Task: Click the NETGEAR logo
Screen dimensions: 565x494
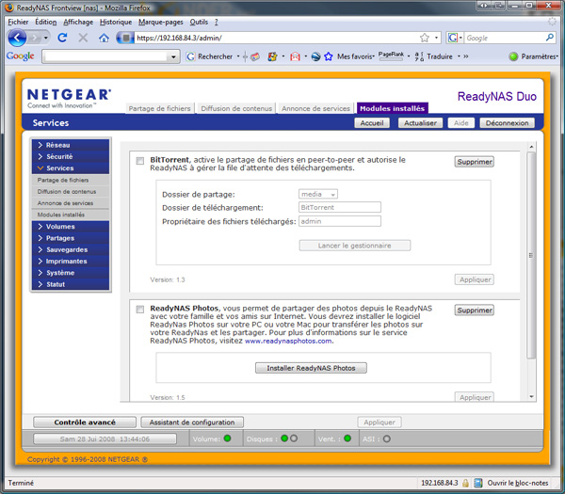Action: (x=69, y=98)
